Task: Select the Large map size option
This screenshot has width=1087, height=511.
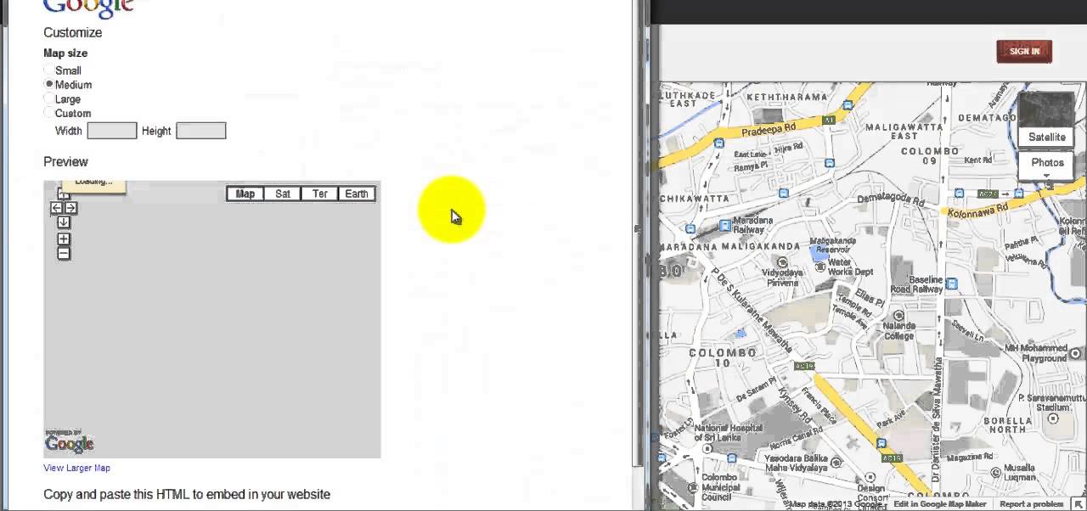Action: [49, 99]
